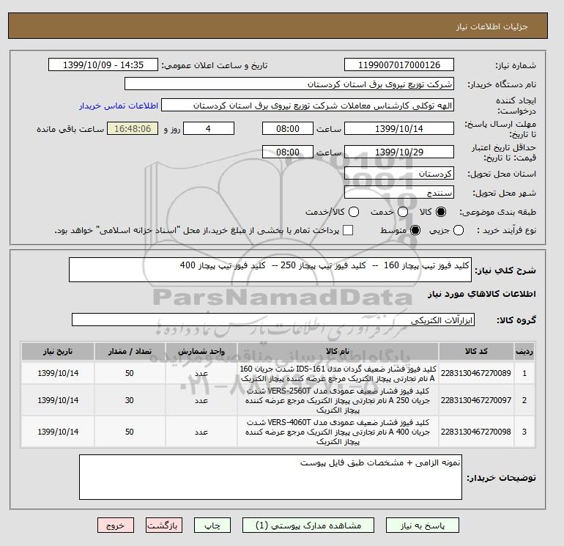Click the VERS-2560T product name cell
This screenshot has width=564, height=546.
point(338,400)
